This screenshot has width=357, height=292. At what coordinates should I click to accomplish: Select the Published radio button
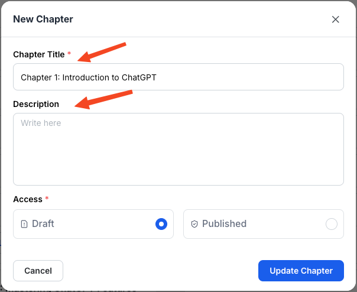tap(331, 224)
